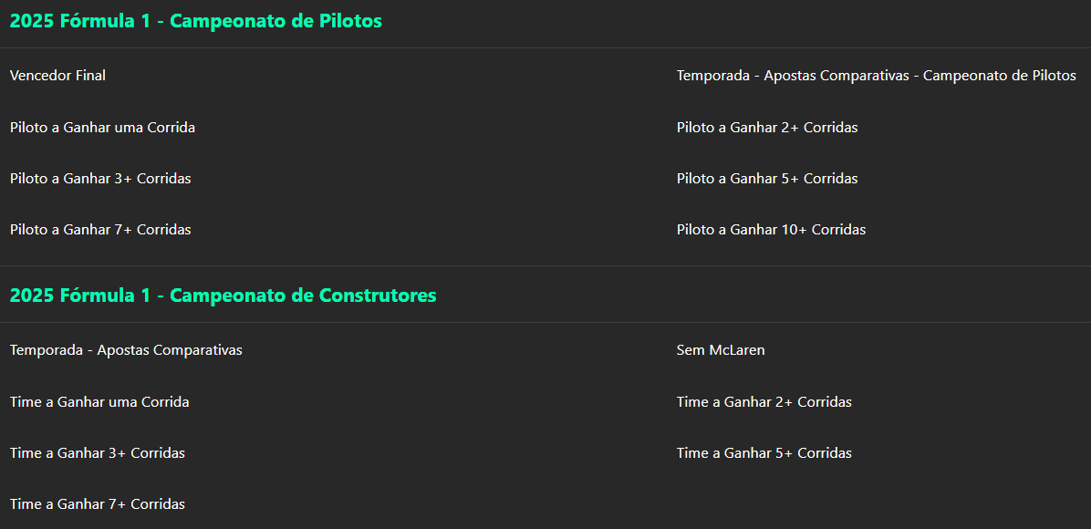Viewport: 1091px width, 529px height.
Task: Show the drivers' outright final winner odds
Action: point(57,76)
